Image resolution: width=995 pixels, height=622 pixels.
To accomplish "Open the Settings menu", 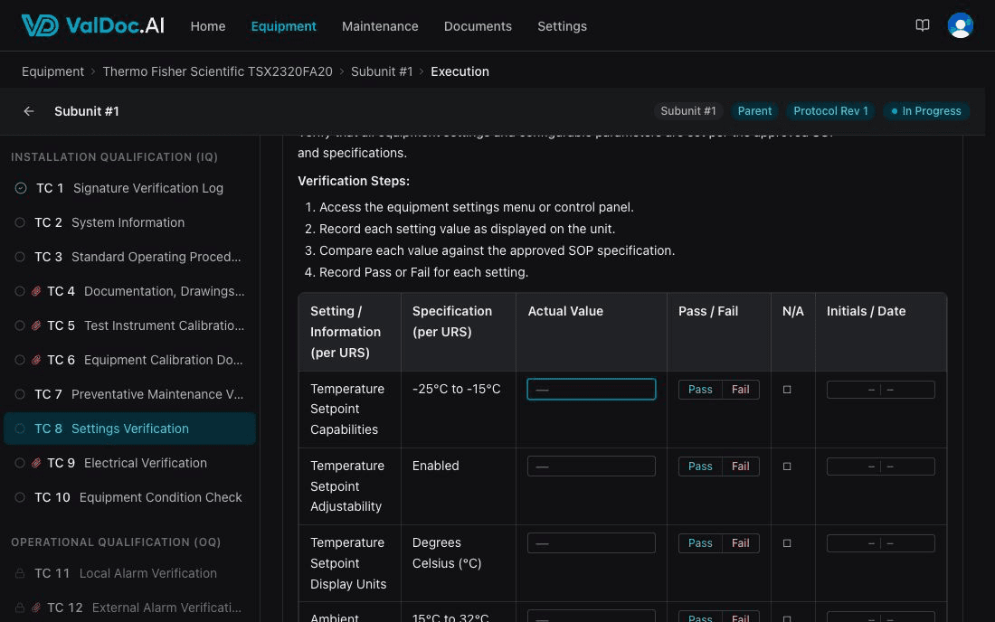I will click(x=563, y=26).
